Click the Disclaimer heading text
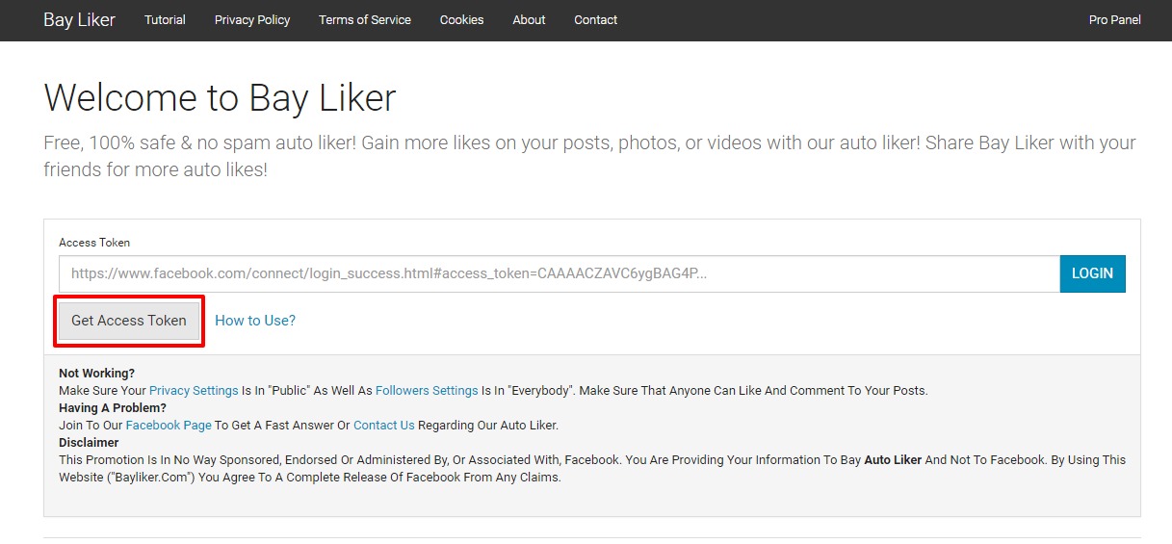 click(x=89, y=443)
